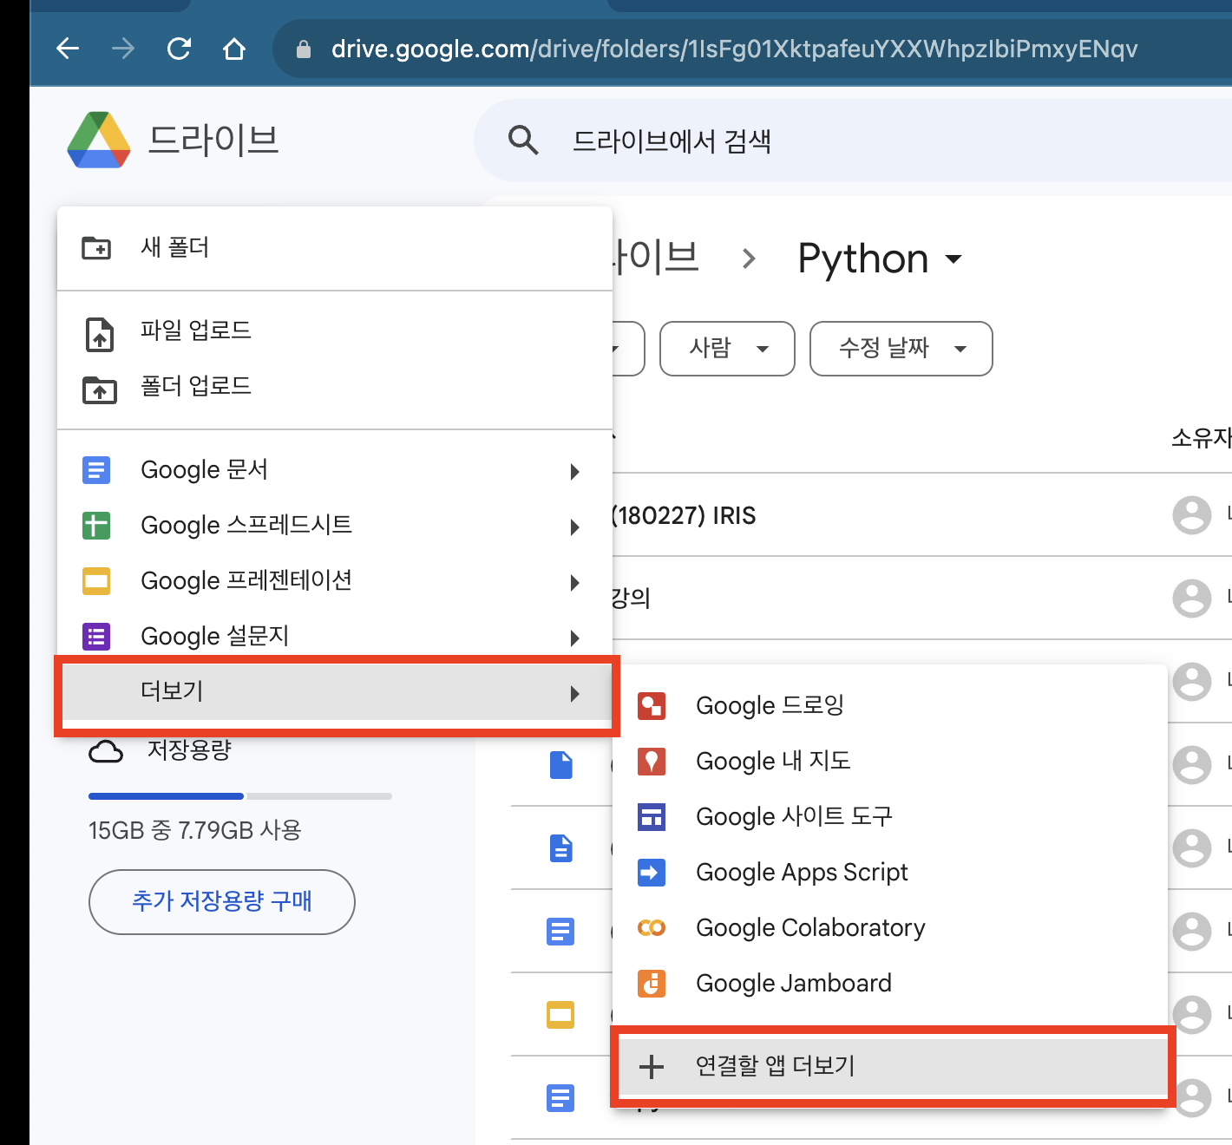Choose Google 드로잉 from submenu
This screenshot has height=1145, width=1232.
890,706
